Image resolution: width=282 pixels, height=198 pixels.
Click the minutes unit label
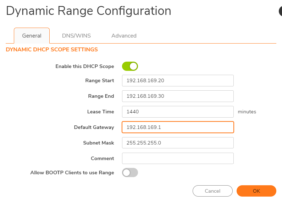(247, 112)
